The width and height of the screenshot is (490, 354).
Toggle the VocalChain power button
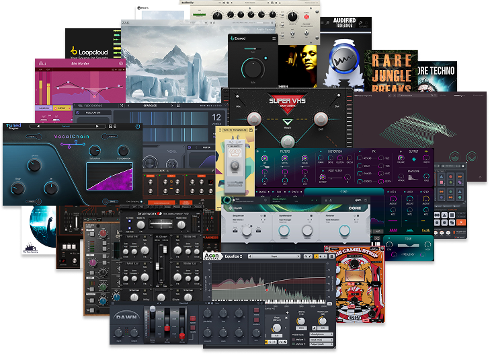pyautogui.click(x=137, y=127)
